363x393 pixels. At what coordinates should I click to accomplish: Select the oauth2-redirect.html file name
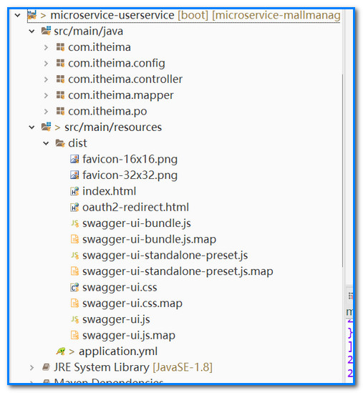[135, 208]
